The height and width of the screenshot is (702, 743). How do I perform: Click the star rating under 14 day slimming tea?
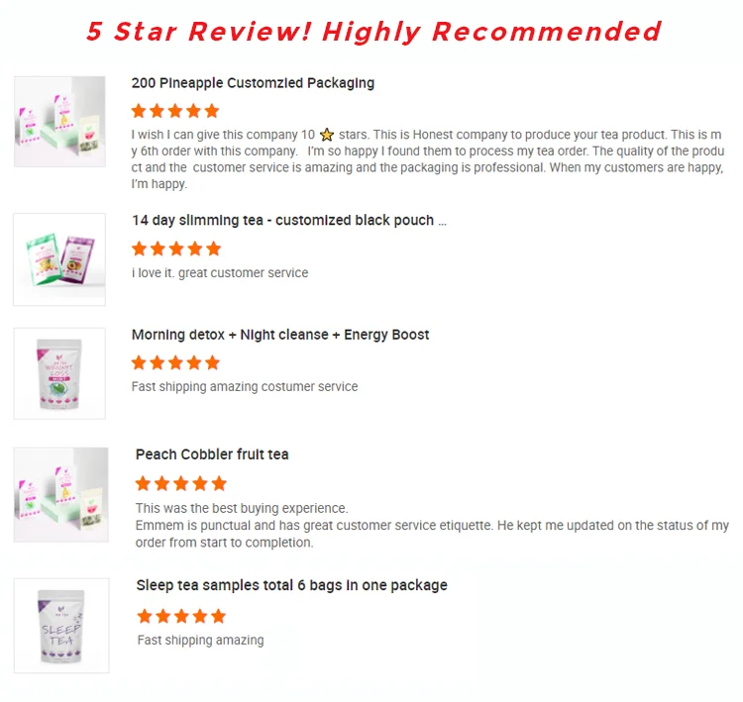click(x=176, y=249)
